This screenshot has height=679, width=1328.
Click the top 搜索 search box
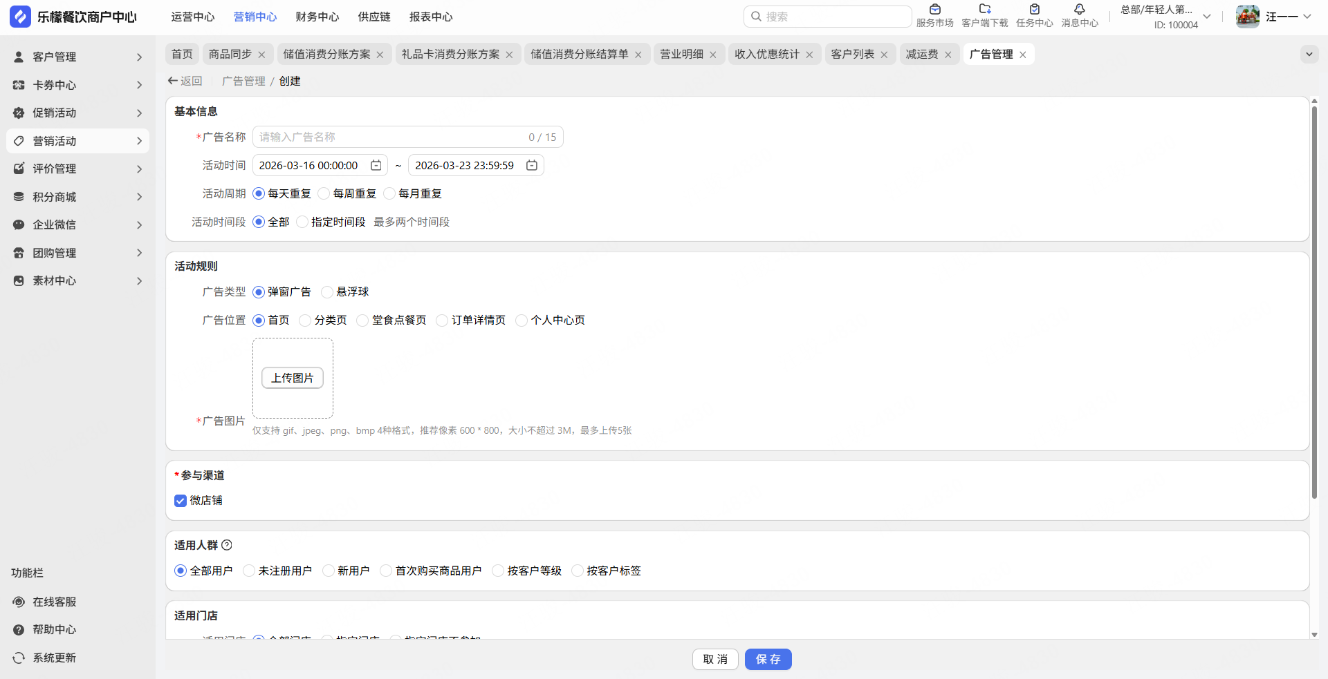click(827, 17)
